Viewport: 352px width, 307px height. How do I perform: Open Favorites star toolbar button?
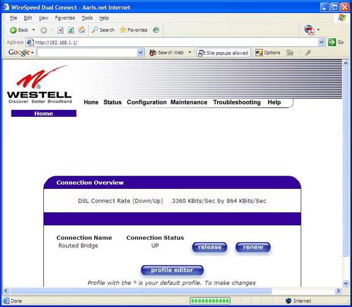pos(134,30)
